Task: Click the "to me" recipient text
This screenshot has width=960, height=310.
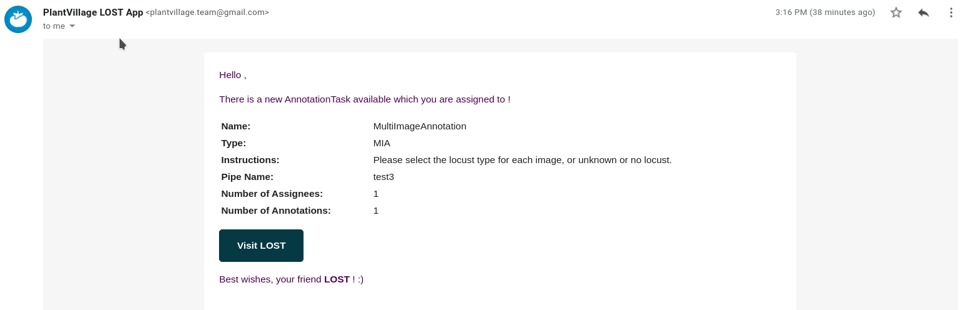Action: [x=54, y=26]
